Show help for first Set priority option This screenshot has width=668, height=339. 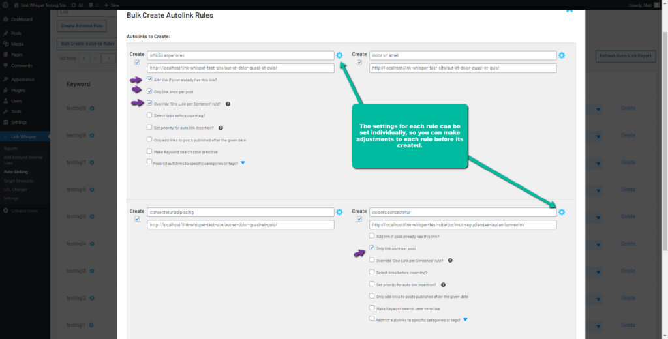pyautogui.click(x=220, y=128)
